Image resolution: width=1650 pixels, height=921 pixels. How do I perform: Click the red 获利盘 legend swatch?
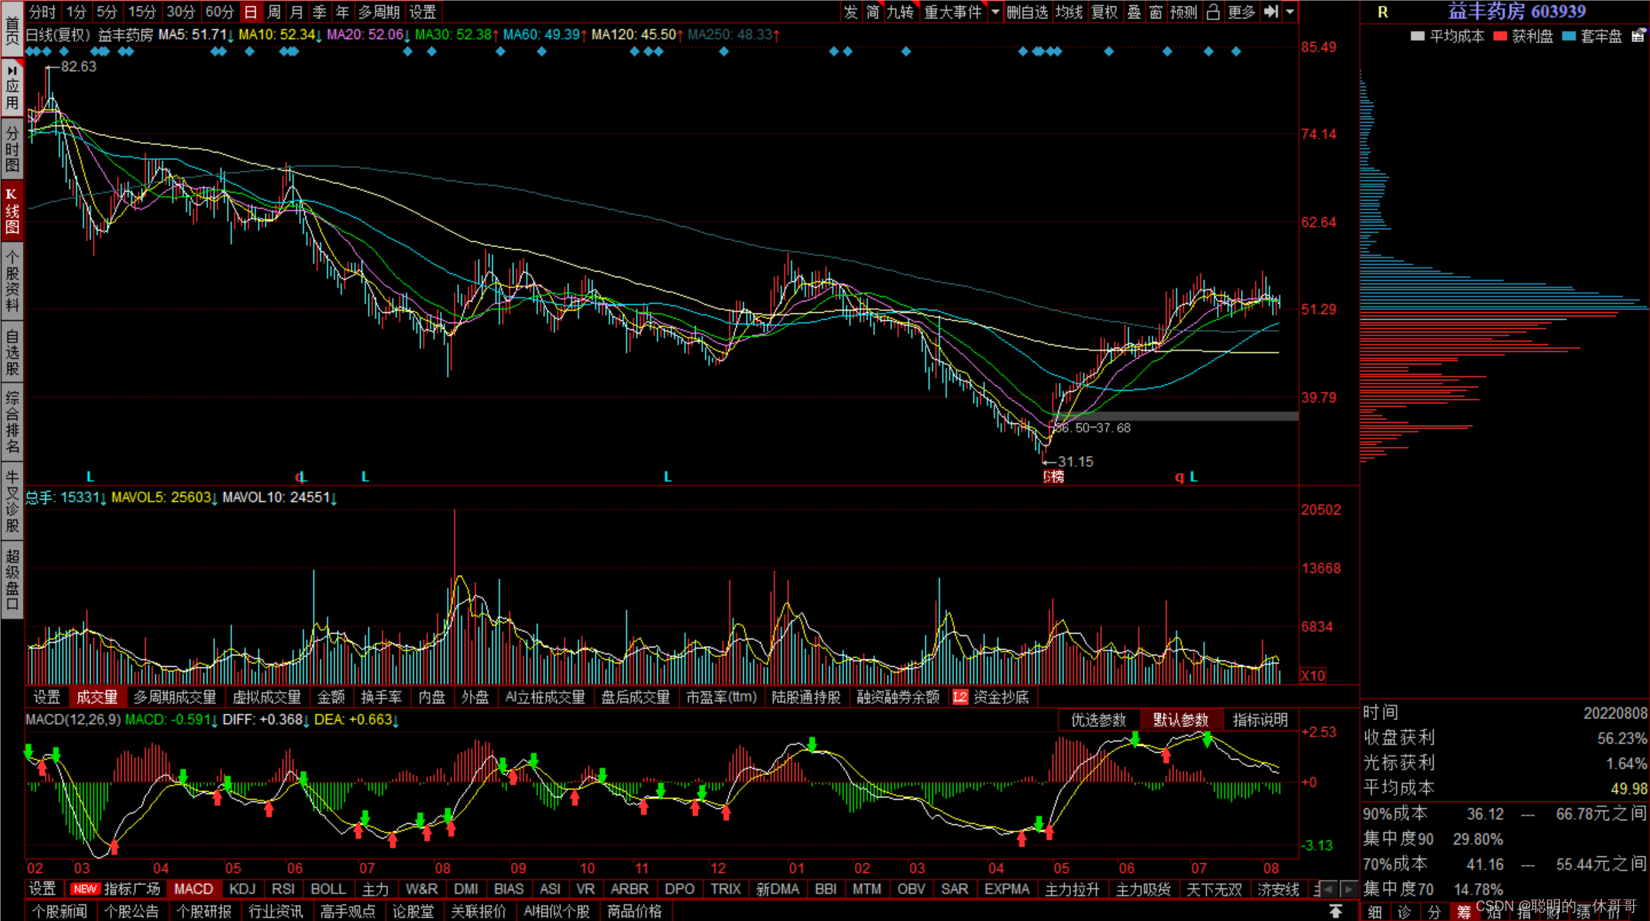1500,36
